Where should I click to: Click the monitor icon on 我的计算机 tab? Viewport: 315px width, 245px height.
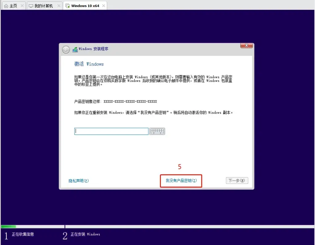coord(31,6)
